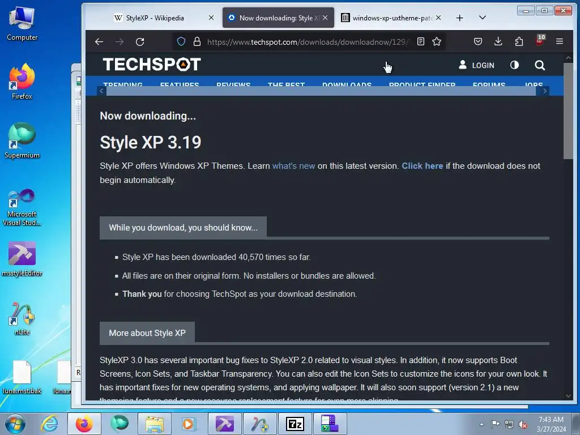This screenshot has height=435, width=580.
Task: Open Supermium from the taskbar
Action: pos(120,424)
